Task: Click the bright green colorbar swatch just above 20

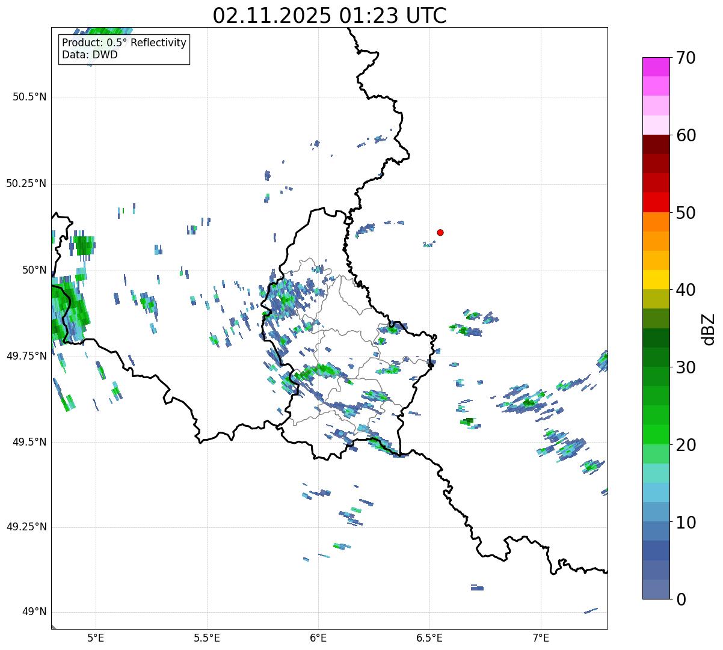Action: pyautogui.click(x=656, y=435)
